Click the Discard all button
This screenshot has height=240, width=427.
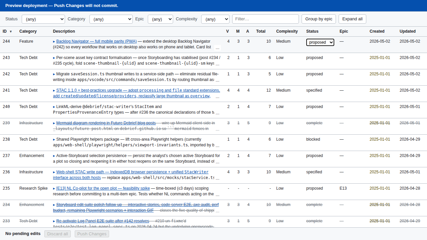[x=58, y=234]
